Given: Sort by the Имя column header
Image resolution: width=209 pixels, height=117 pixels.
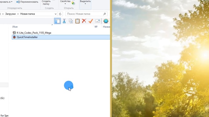Looking at the screenshot, I should coord(15,27).
